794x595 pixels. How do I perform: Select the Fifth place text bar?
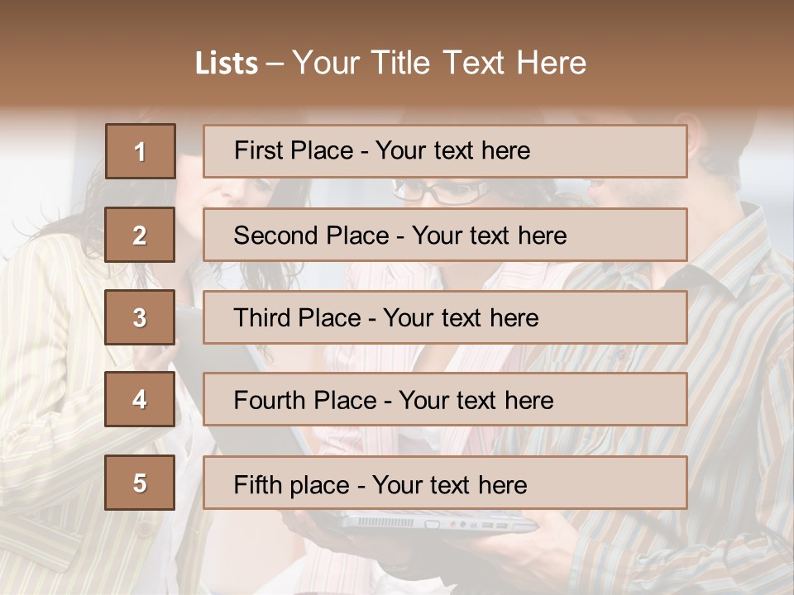[445, 483]
